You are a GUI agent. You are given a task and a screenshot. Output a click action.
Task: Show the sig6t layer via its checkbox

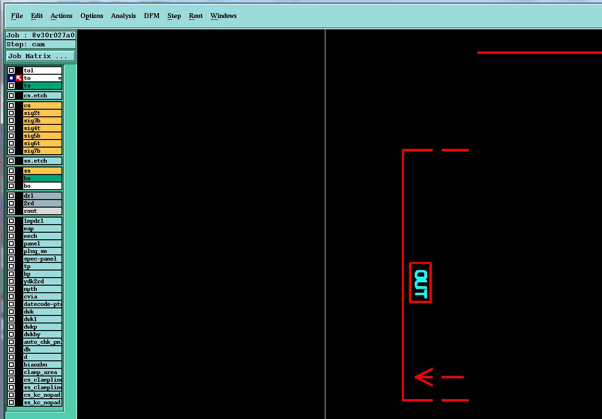[x=11, y=143]
